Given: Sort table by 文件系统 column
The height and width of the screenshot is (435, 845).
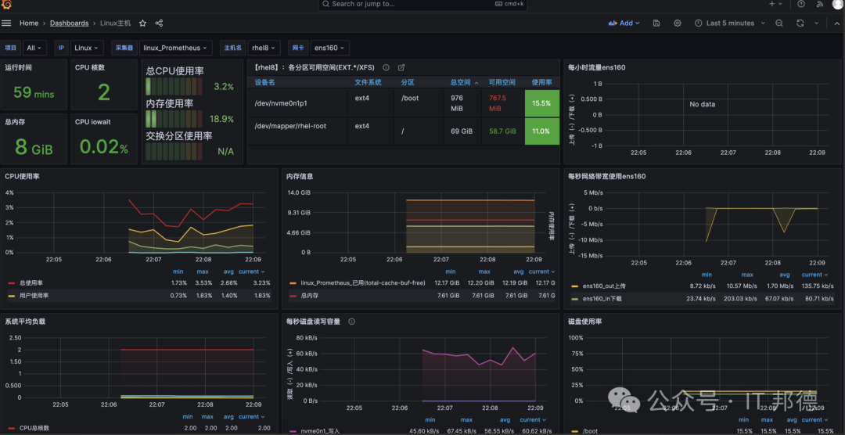Looking at the screenshot, I should [368, 82].
